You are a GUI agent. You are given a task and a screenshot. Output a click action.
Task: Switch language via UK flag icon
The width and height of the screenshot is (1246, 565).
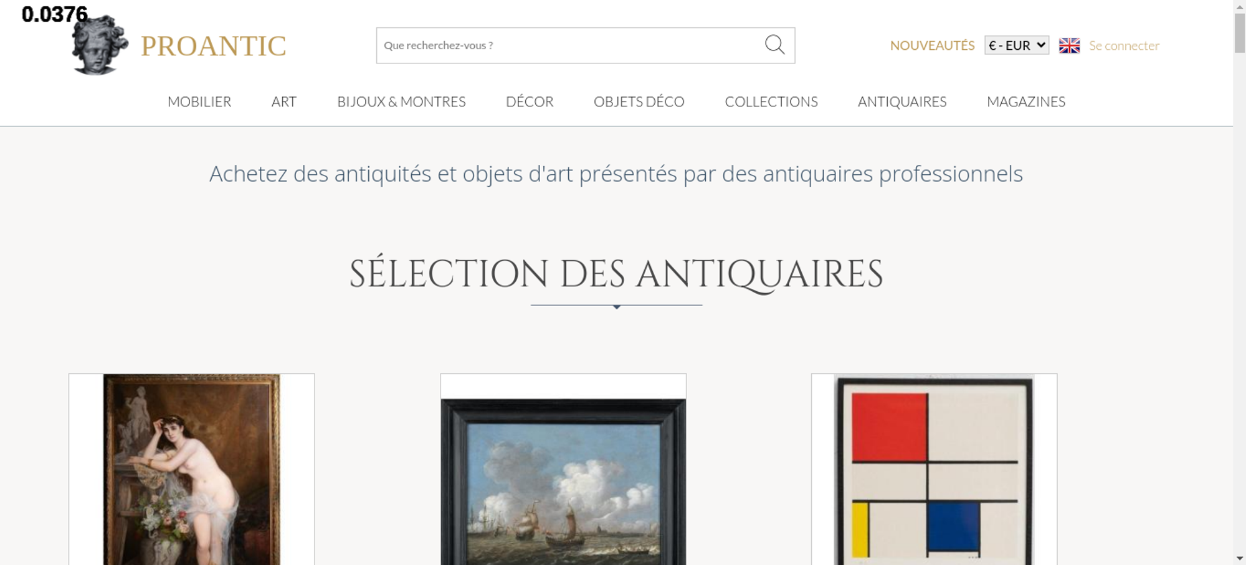coord(1069,45)
